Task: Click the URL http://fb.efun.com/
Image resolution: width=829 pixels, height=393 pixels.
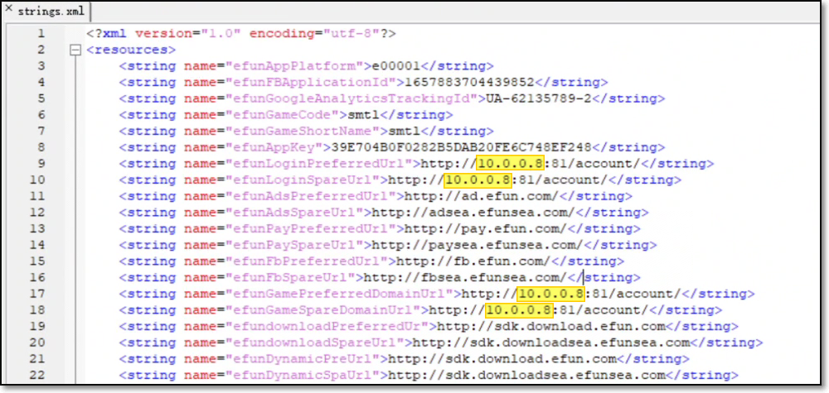Action: [x=473, y=261]
